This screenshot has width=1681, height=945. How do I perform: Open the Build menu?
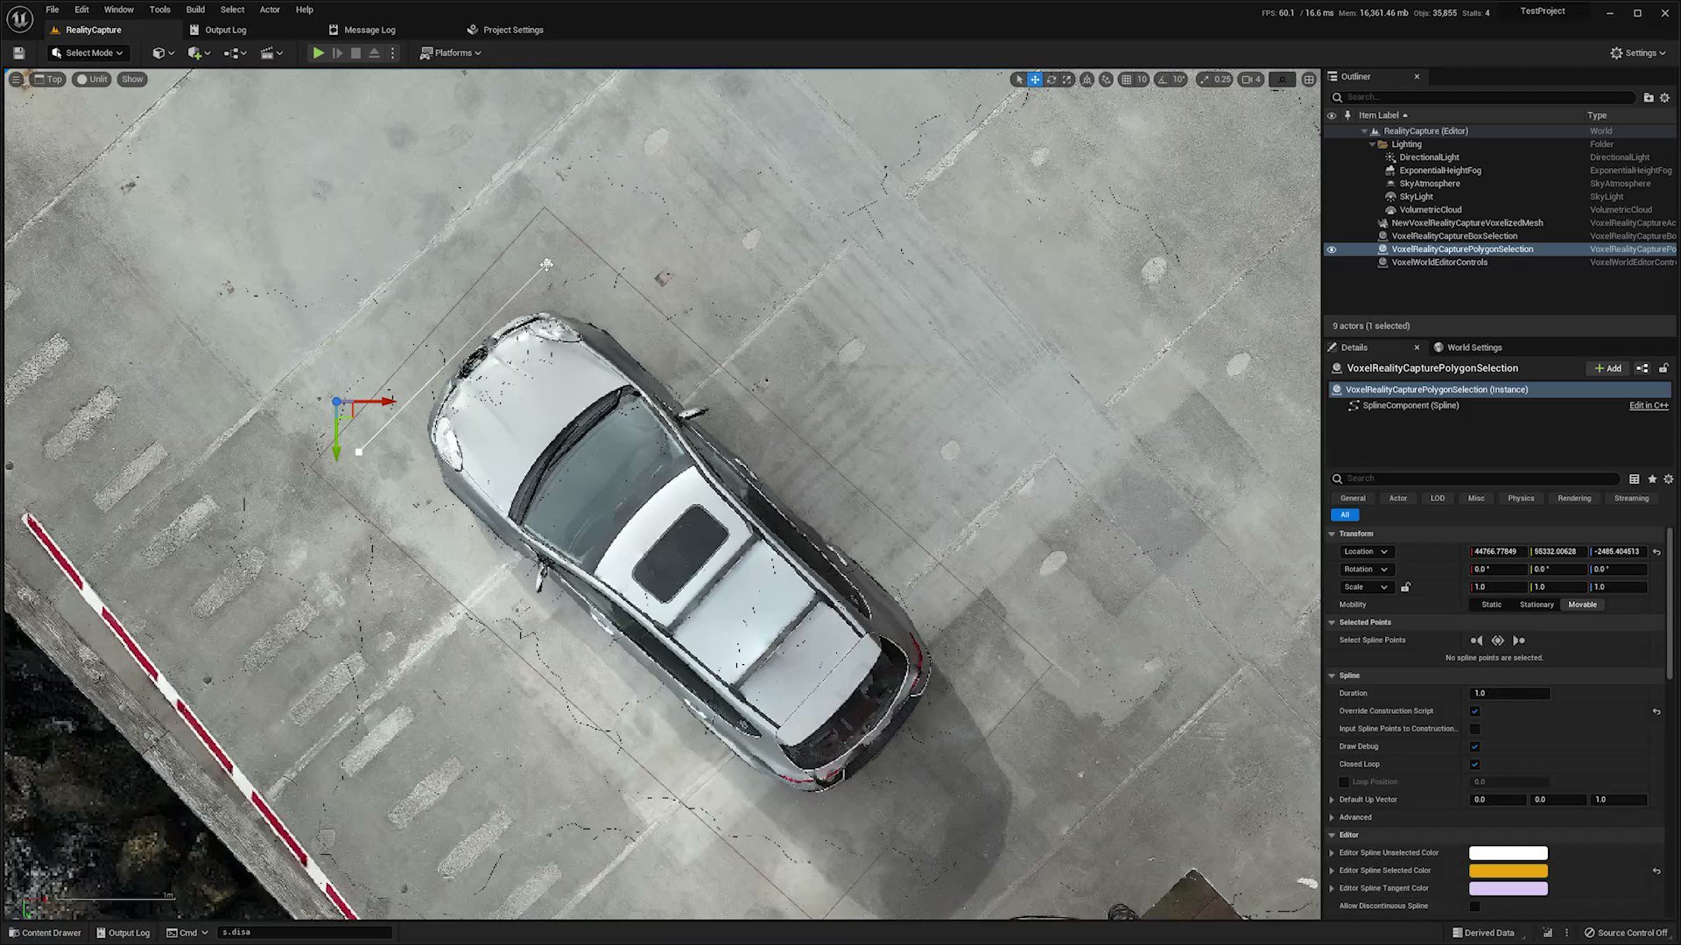tap(194, 10)
